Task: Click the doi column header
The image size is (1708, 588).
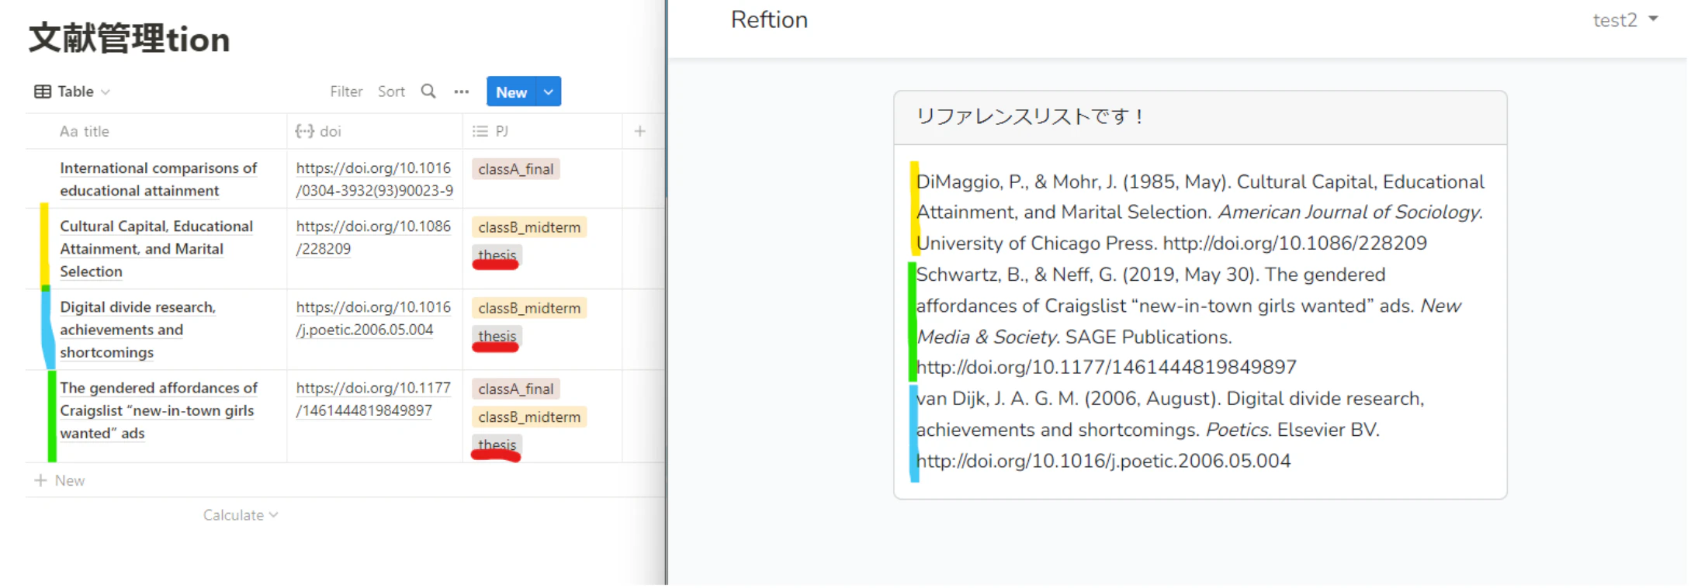Action: (375, 131)
